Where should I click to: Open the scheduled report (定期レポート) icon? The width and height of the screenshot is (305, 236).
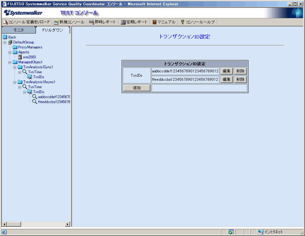[x=123, y=22]
